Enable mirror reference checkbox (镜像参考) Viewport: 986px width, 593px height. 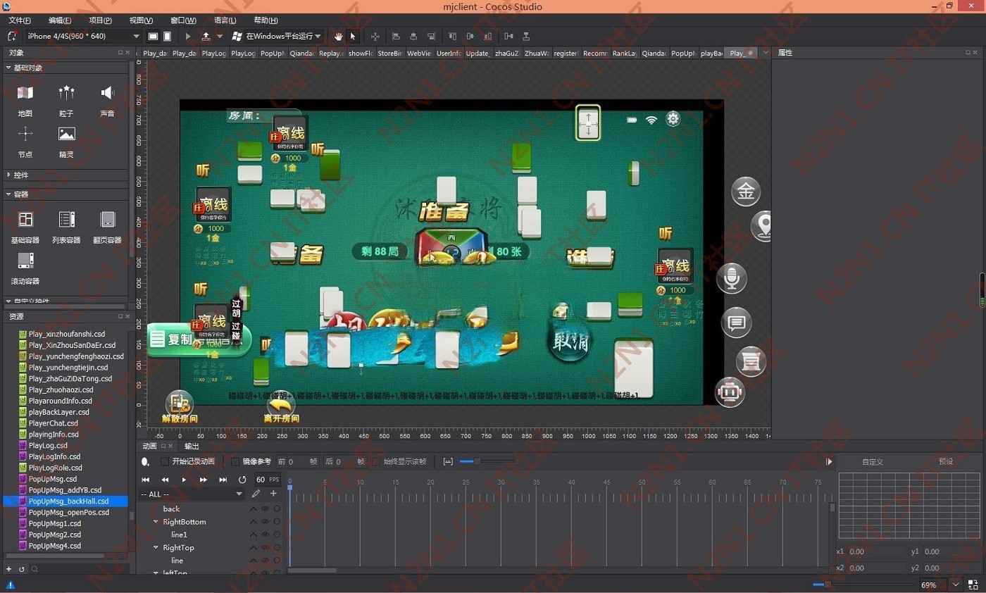(235, 461)
